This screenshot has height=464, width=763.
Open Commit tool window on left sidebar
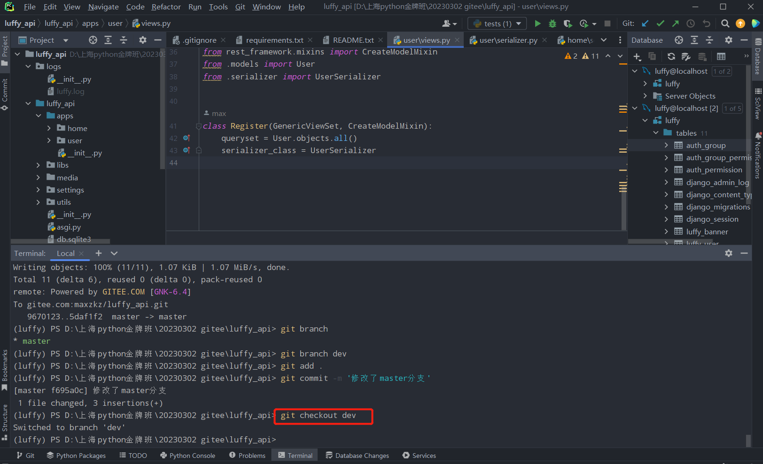click(5, 94)
